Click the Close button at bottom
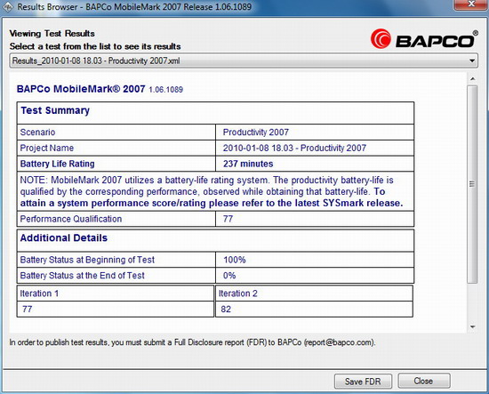The image size is (489, 394). (x=424, y=381)
